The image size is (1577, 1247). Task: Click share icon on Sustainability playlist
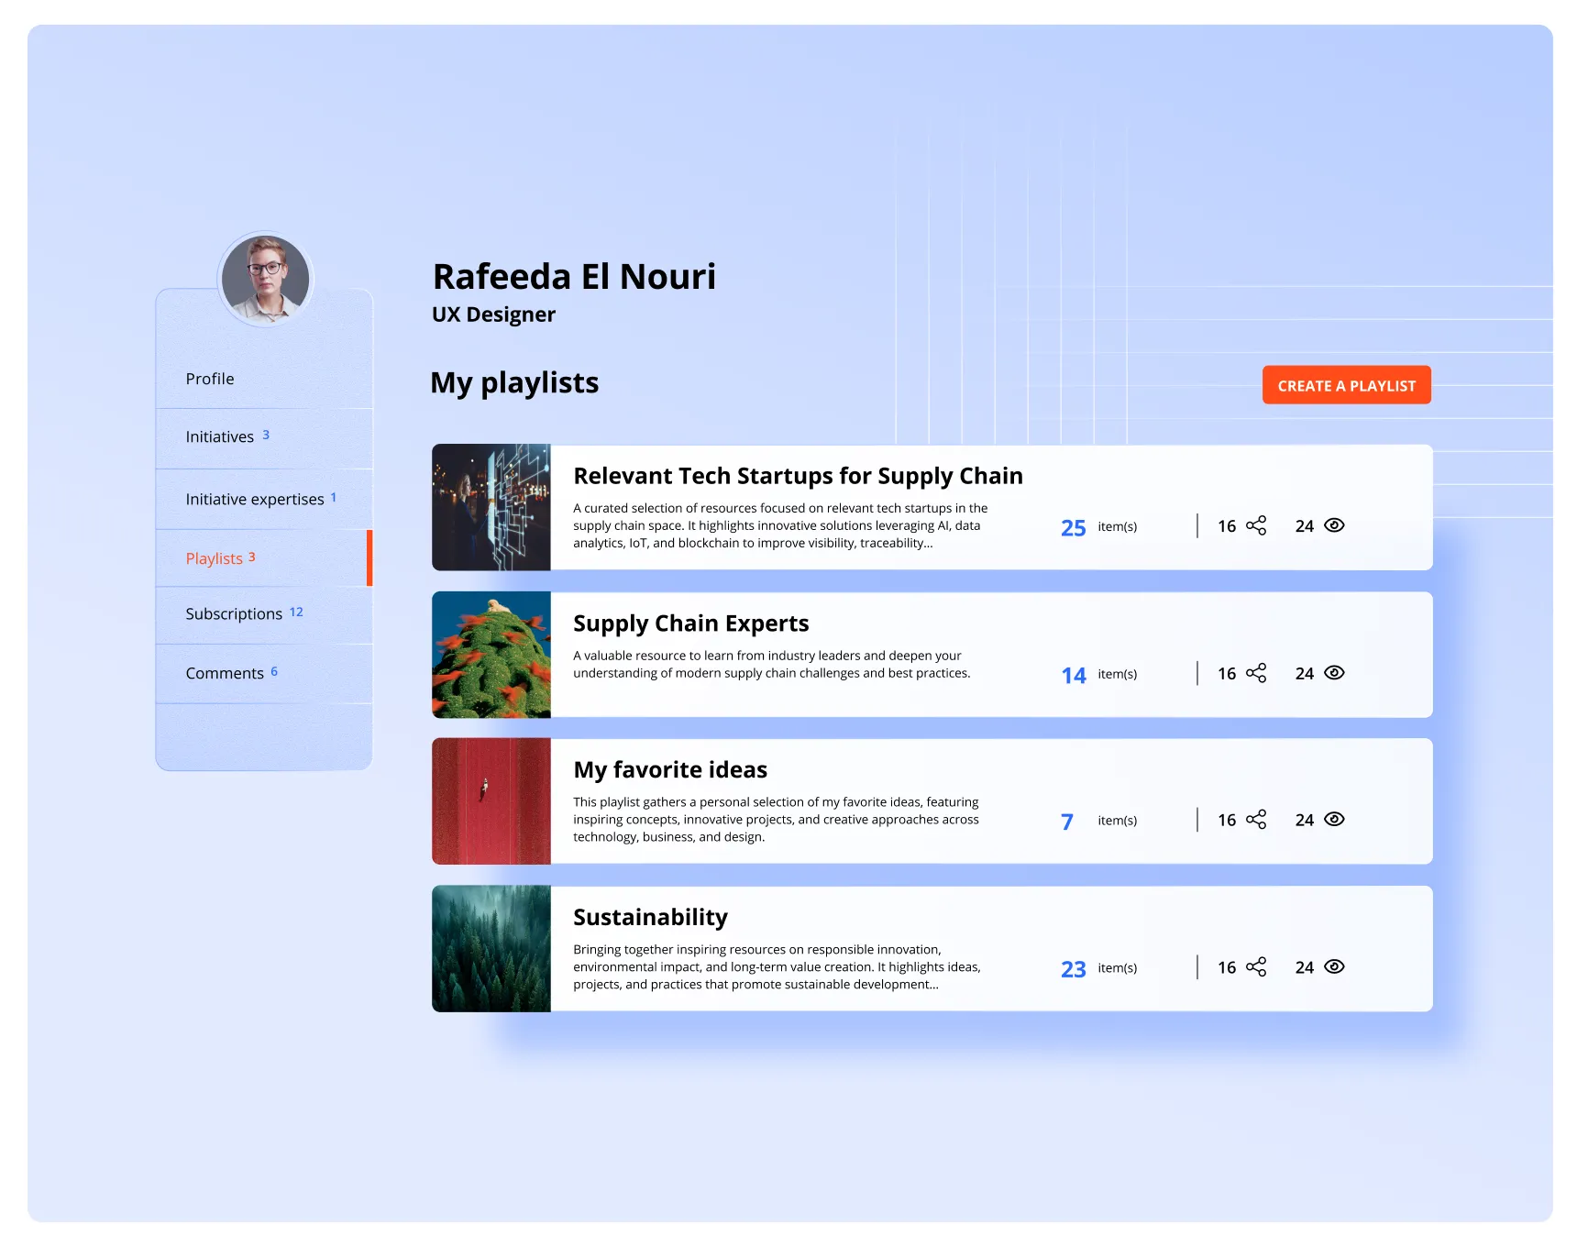1256,967
